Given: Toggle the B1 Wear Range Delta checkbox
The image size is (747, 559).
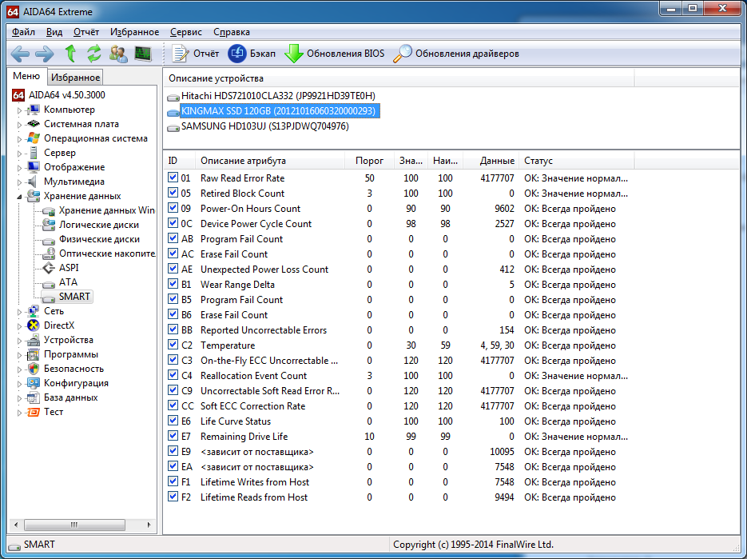Looking at the screenshot, I should pyautogui.click(x=173, y=284).
